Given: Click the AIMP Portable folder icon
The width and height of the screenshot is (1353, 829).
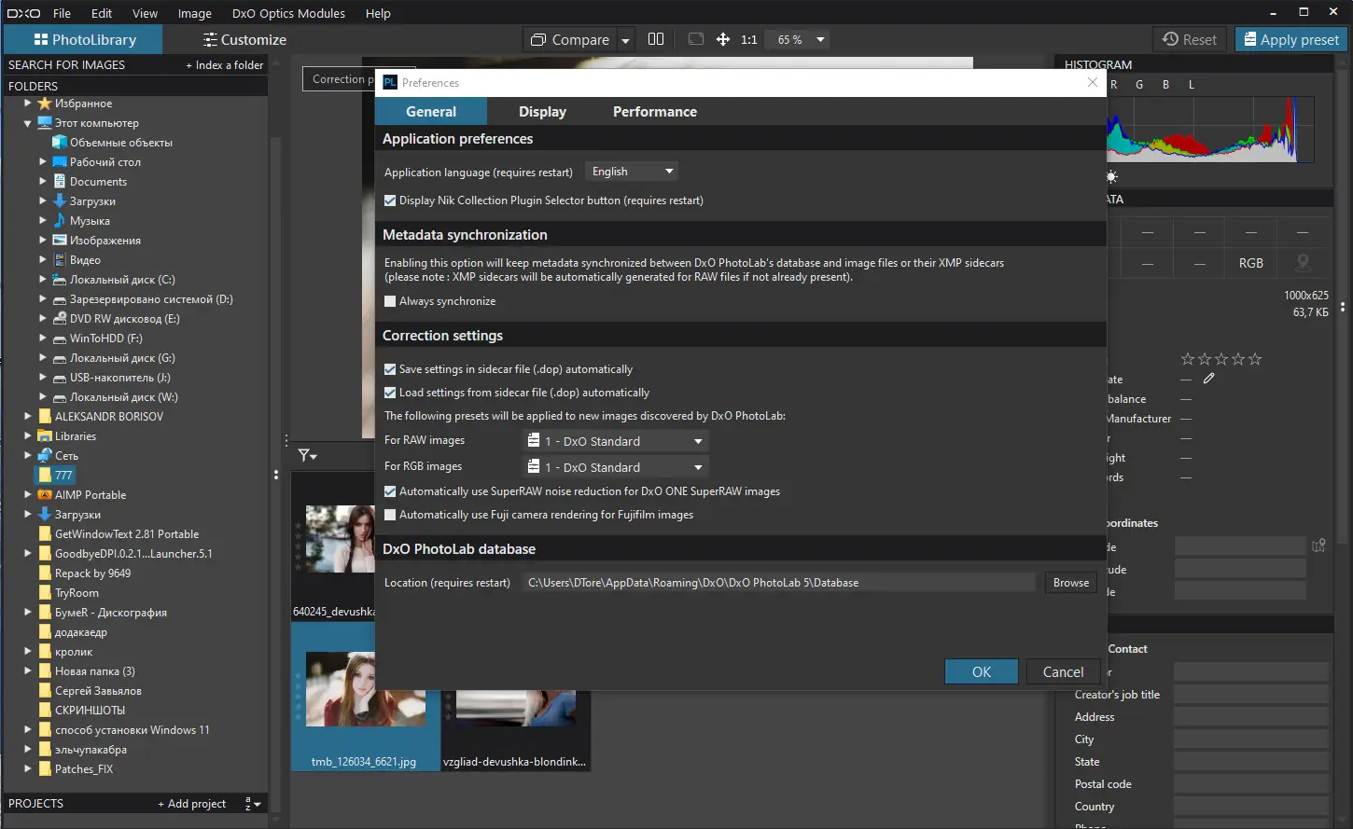Looking at the screenshot, I should 45,495.
